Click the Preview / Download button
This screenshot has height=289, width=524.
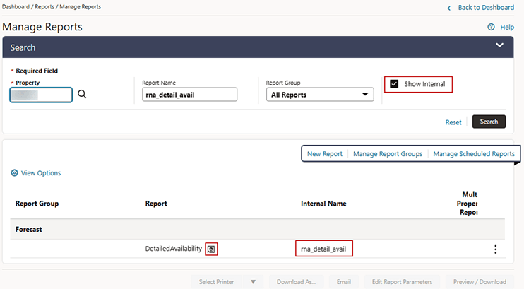point(480,282)
